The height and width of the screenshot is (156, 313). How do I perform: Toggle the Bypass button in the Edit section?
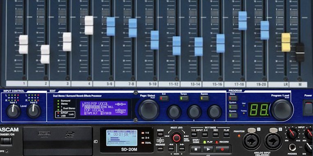click(x=204, y=98)
